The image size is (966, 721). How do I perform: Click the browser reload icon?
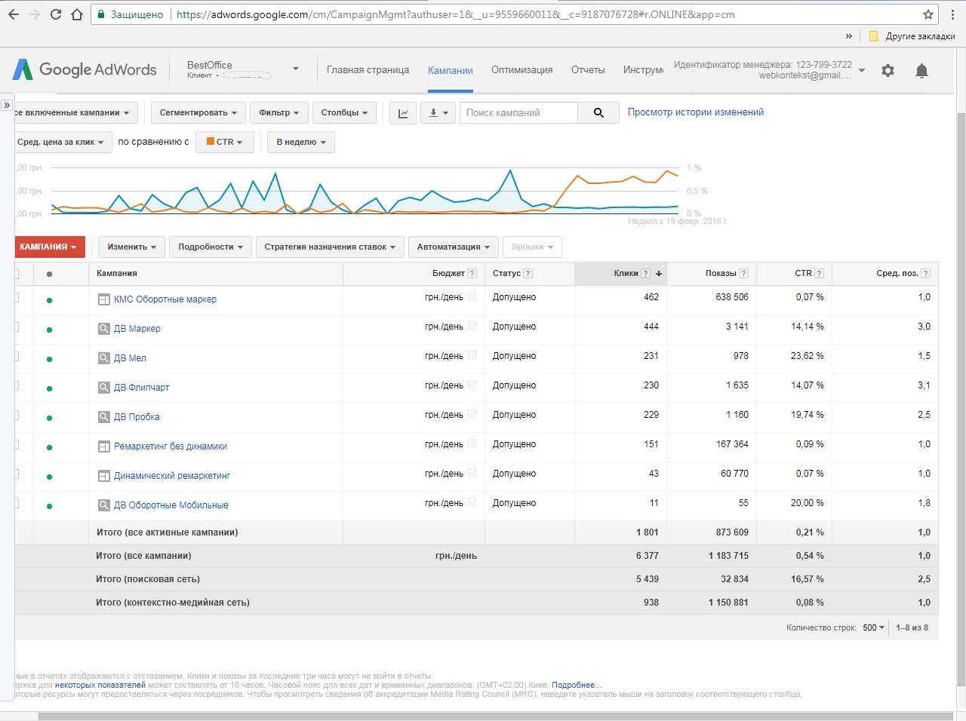[56, 14]
